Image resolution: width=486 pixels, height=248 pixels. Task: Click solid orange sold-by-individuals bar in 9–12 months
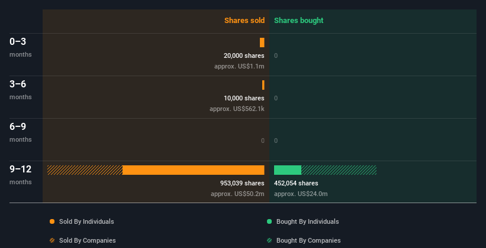(x=194, y=170)
